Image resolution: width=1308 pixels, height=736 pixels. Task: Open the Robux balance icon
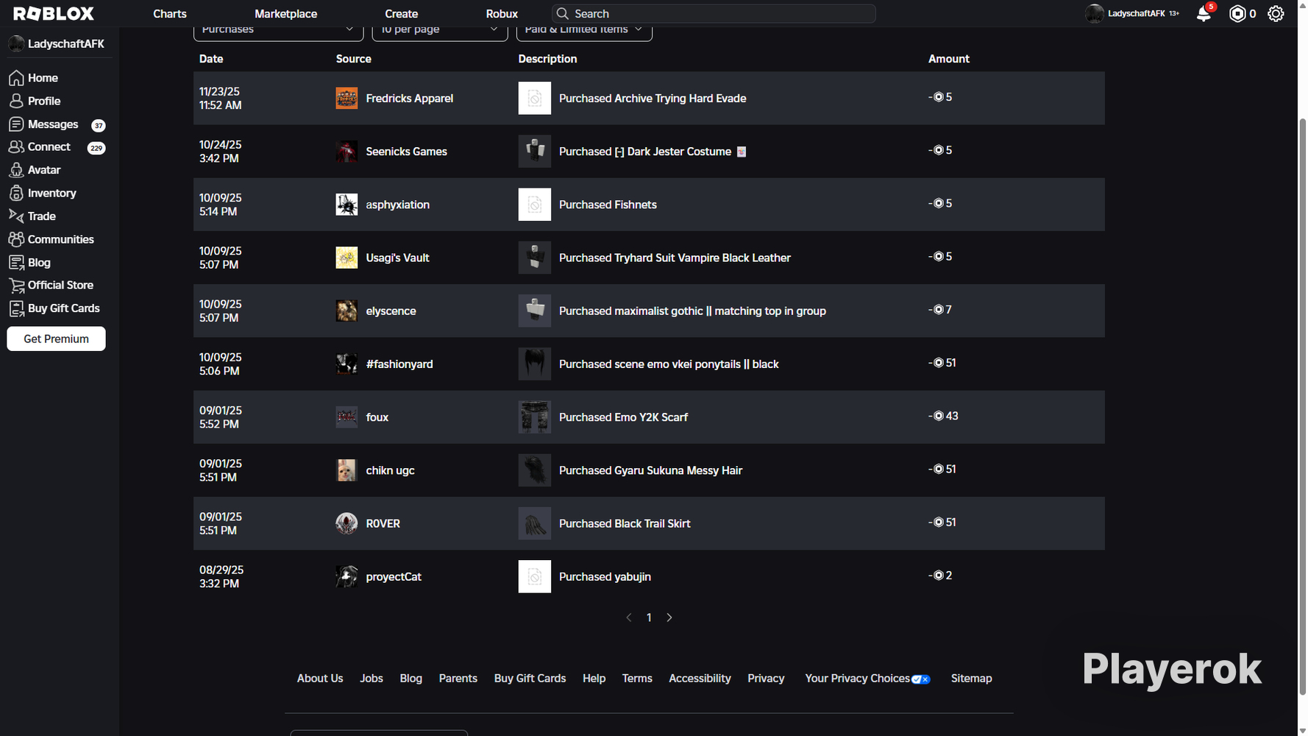[1237, 13]
